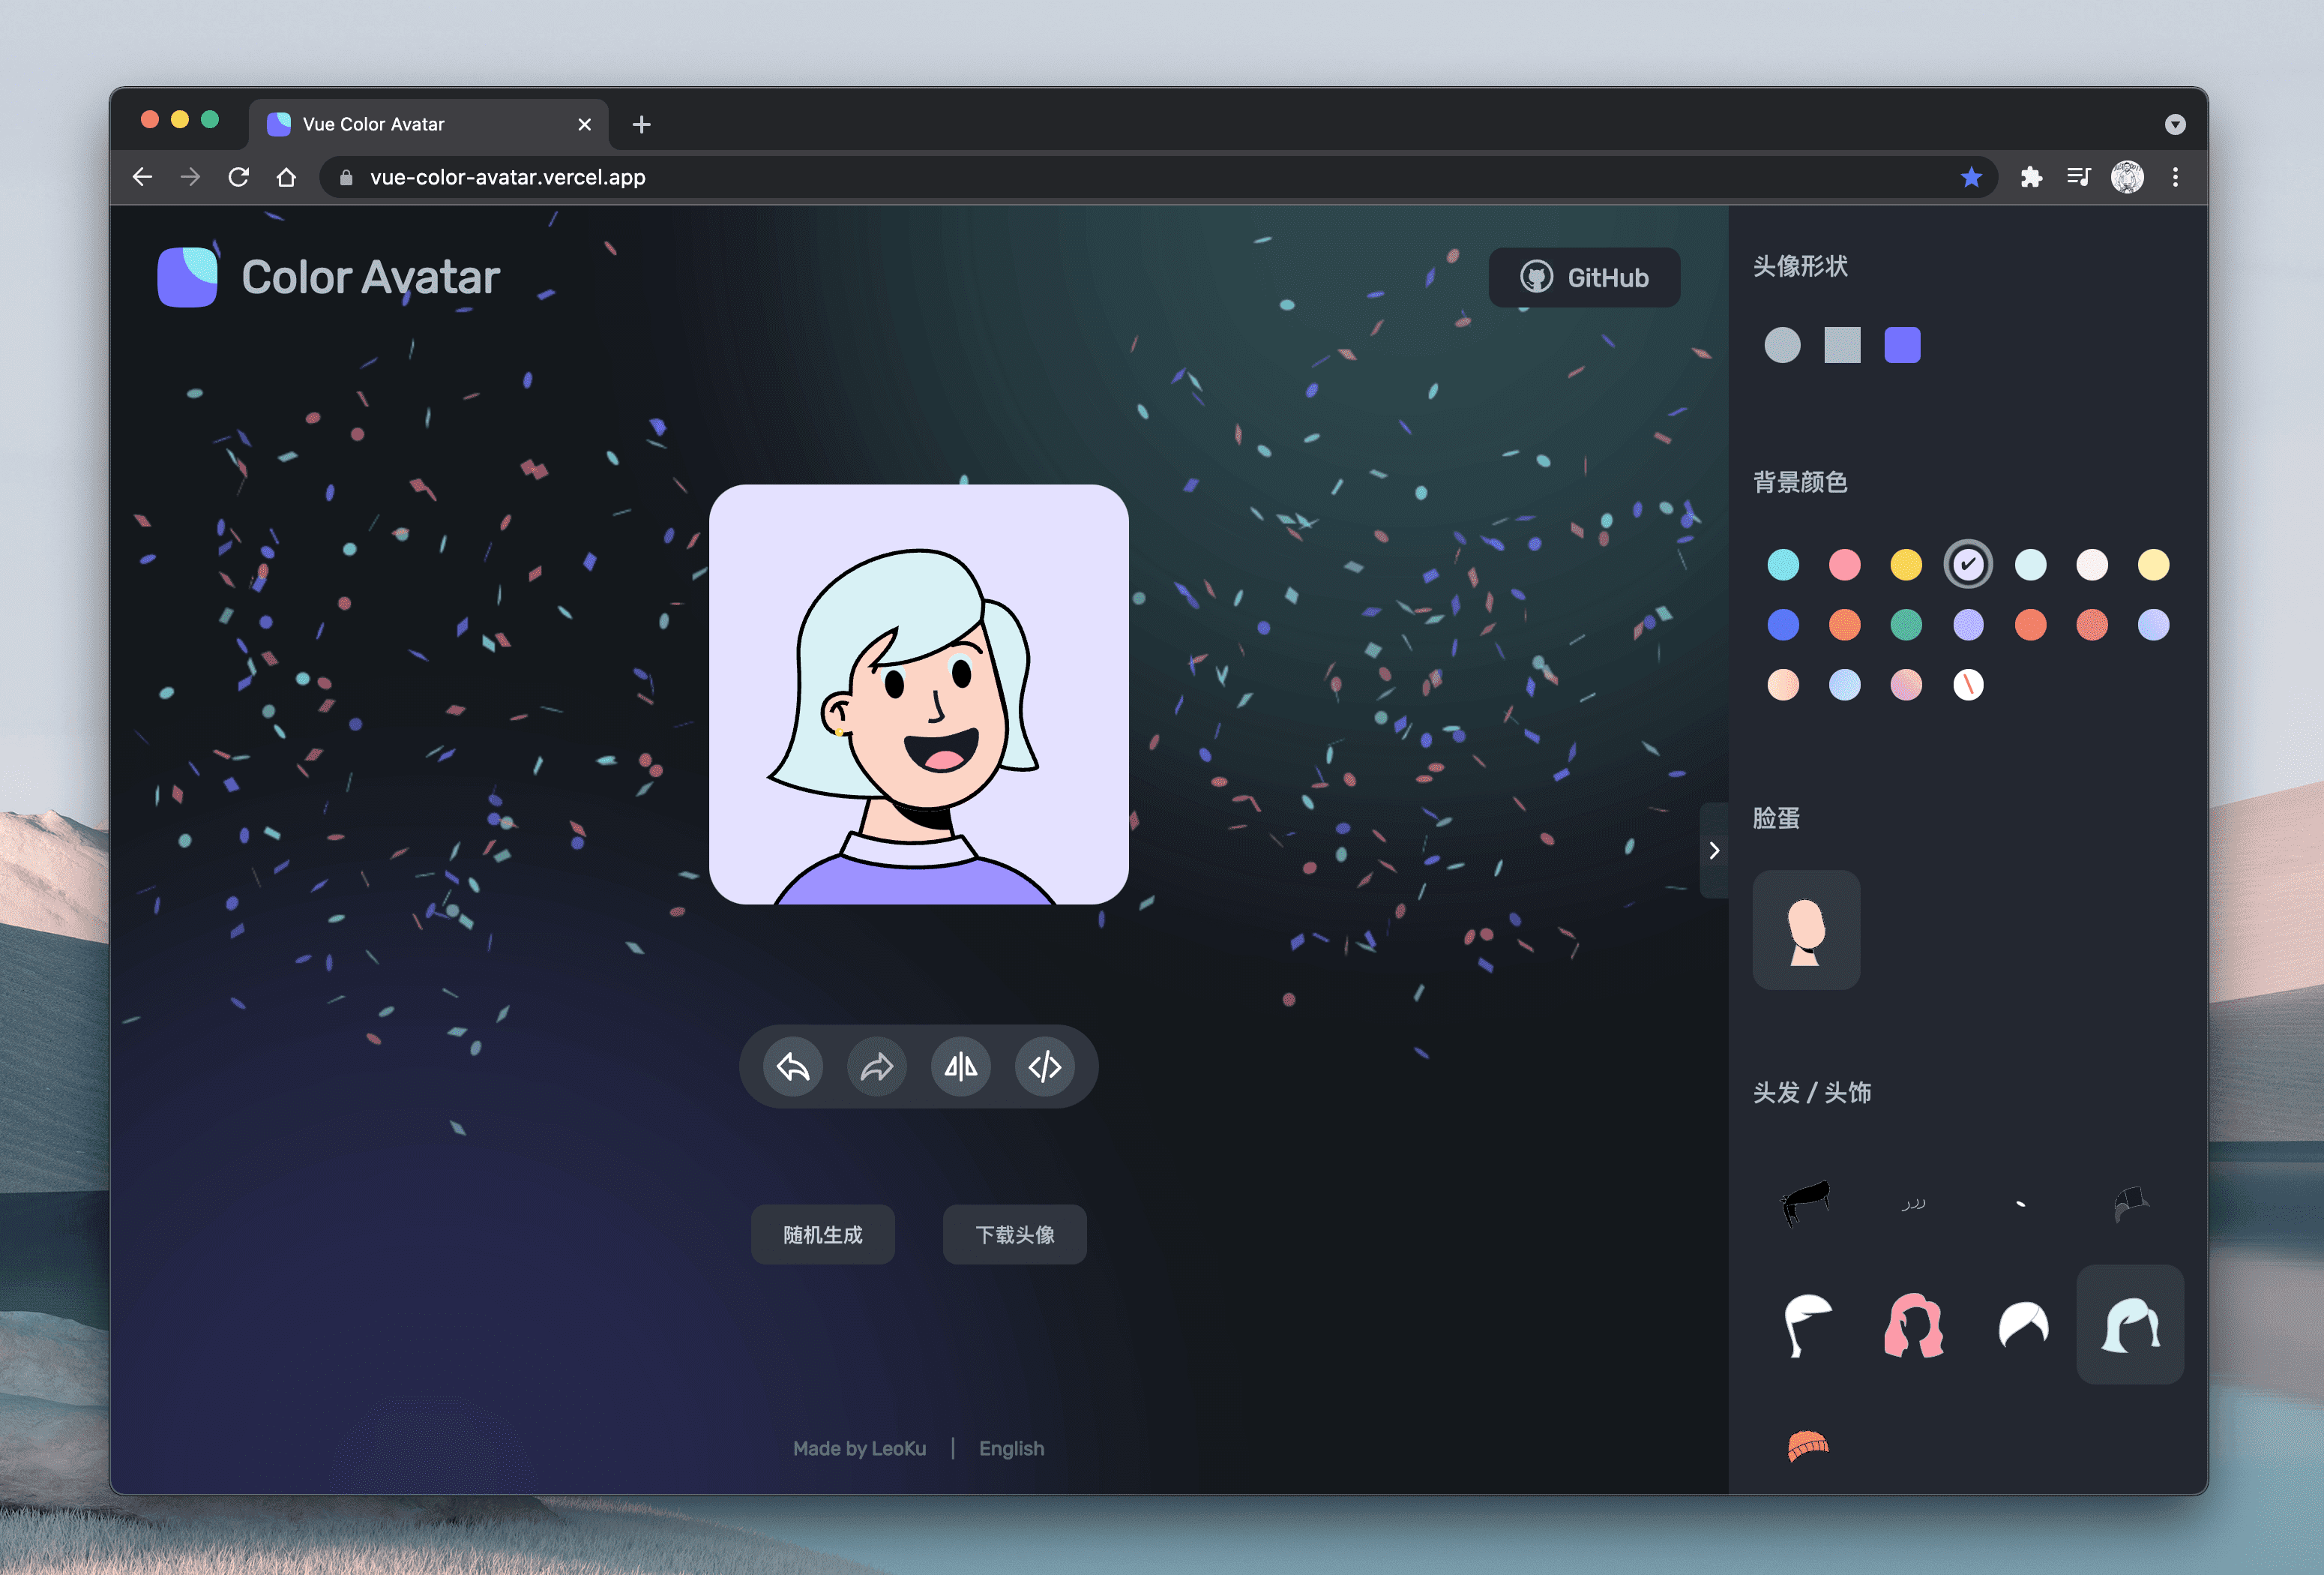Open the code view button
This screenshot has height=1575, width=2324.
[x=1045, y=1066]
